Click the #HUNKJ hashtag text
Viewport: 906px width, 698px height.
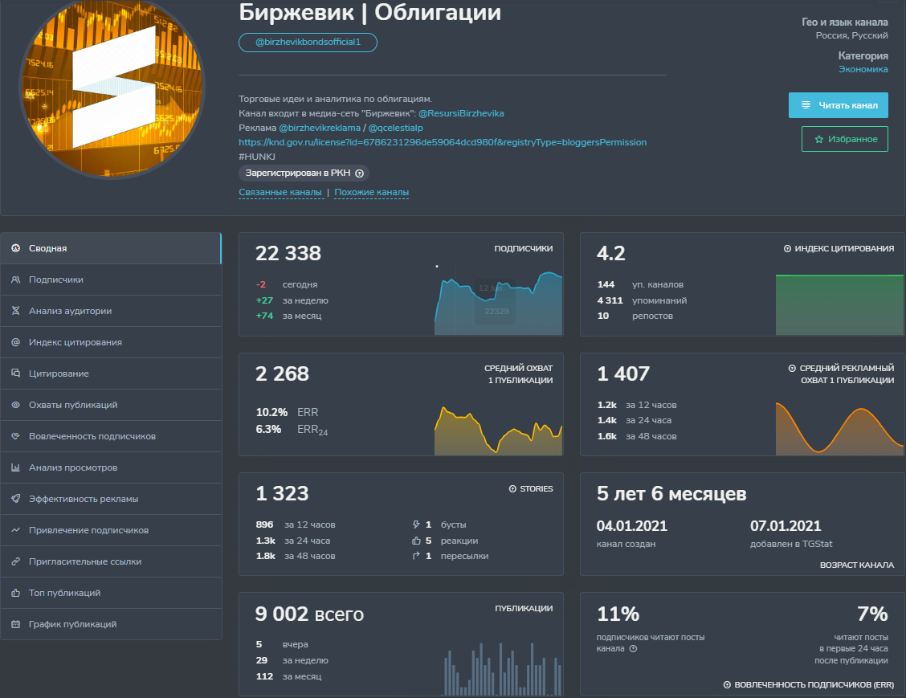(x=256, y=157)
